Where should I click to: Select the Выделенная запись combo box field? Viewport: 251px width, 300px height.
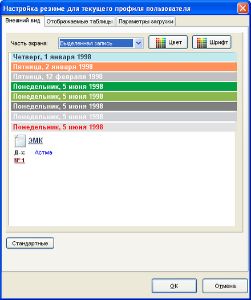coord(100,43)
